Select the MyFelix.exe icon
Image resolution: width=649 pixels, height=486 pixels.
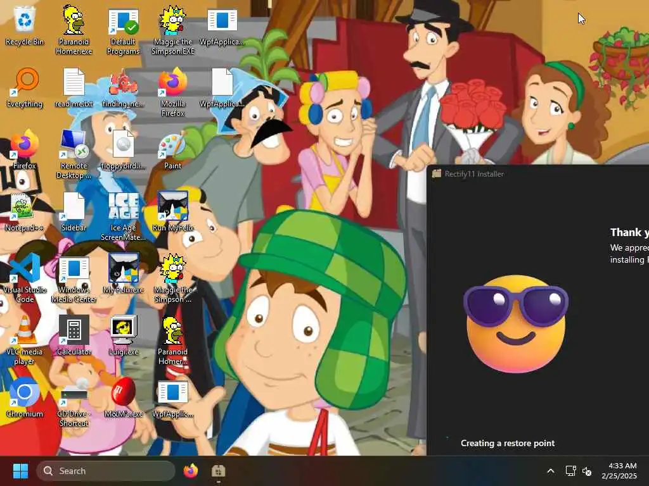[x=124, y=273]
